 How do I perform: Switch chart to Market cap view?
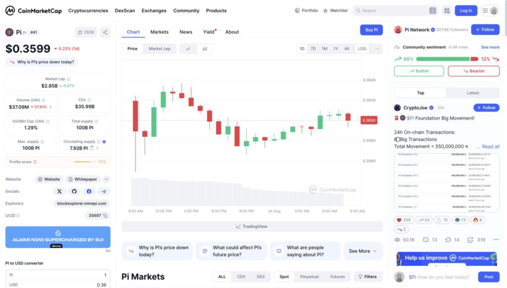(159, 49)
